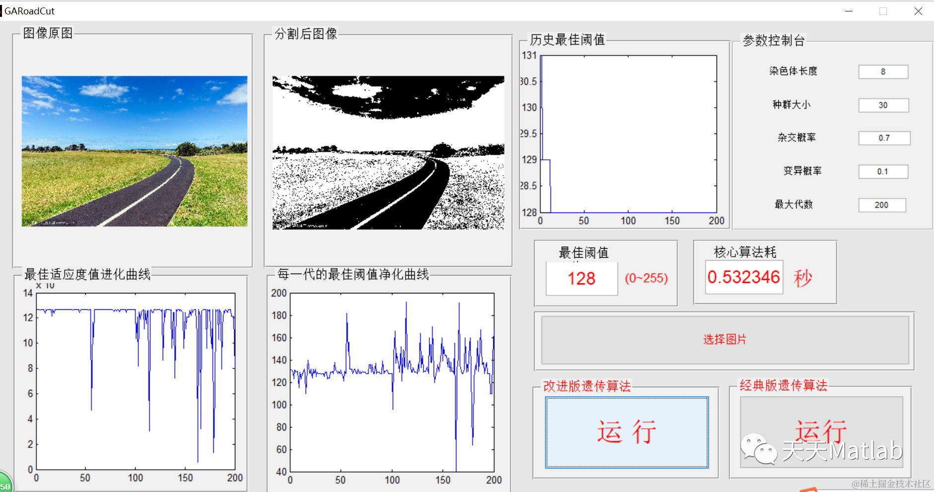
Task: Edit the 染色体长度 input field
Action: point(883,72)
